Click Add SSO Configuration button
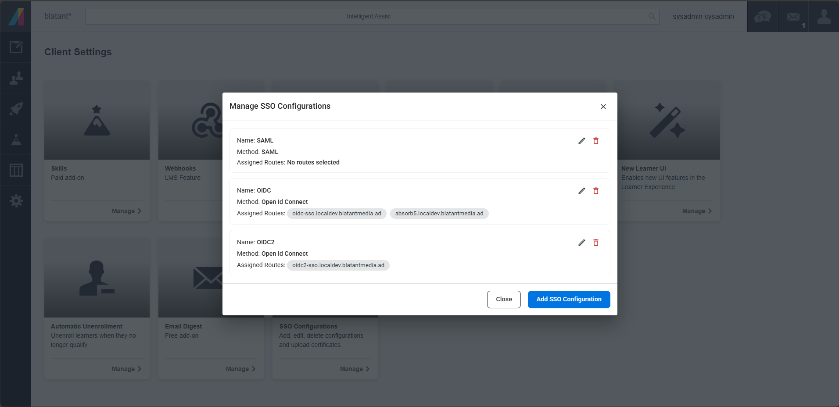 tap(569, 300)
